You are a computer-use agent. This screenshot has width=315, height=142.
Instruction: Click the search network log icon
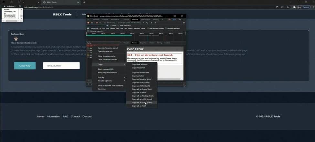[100, 23]
